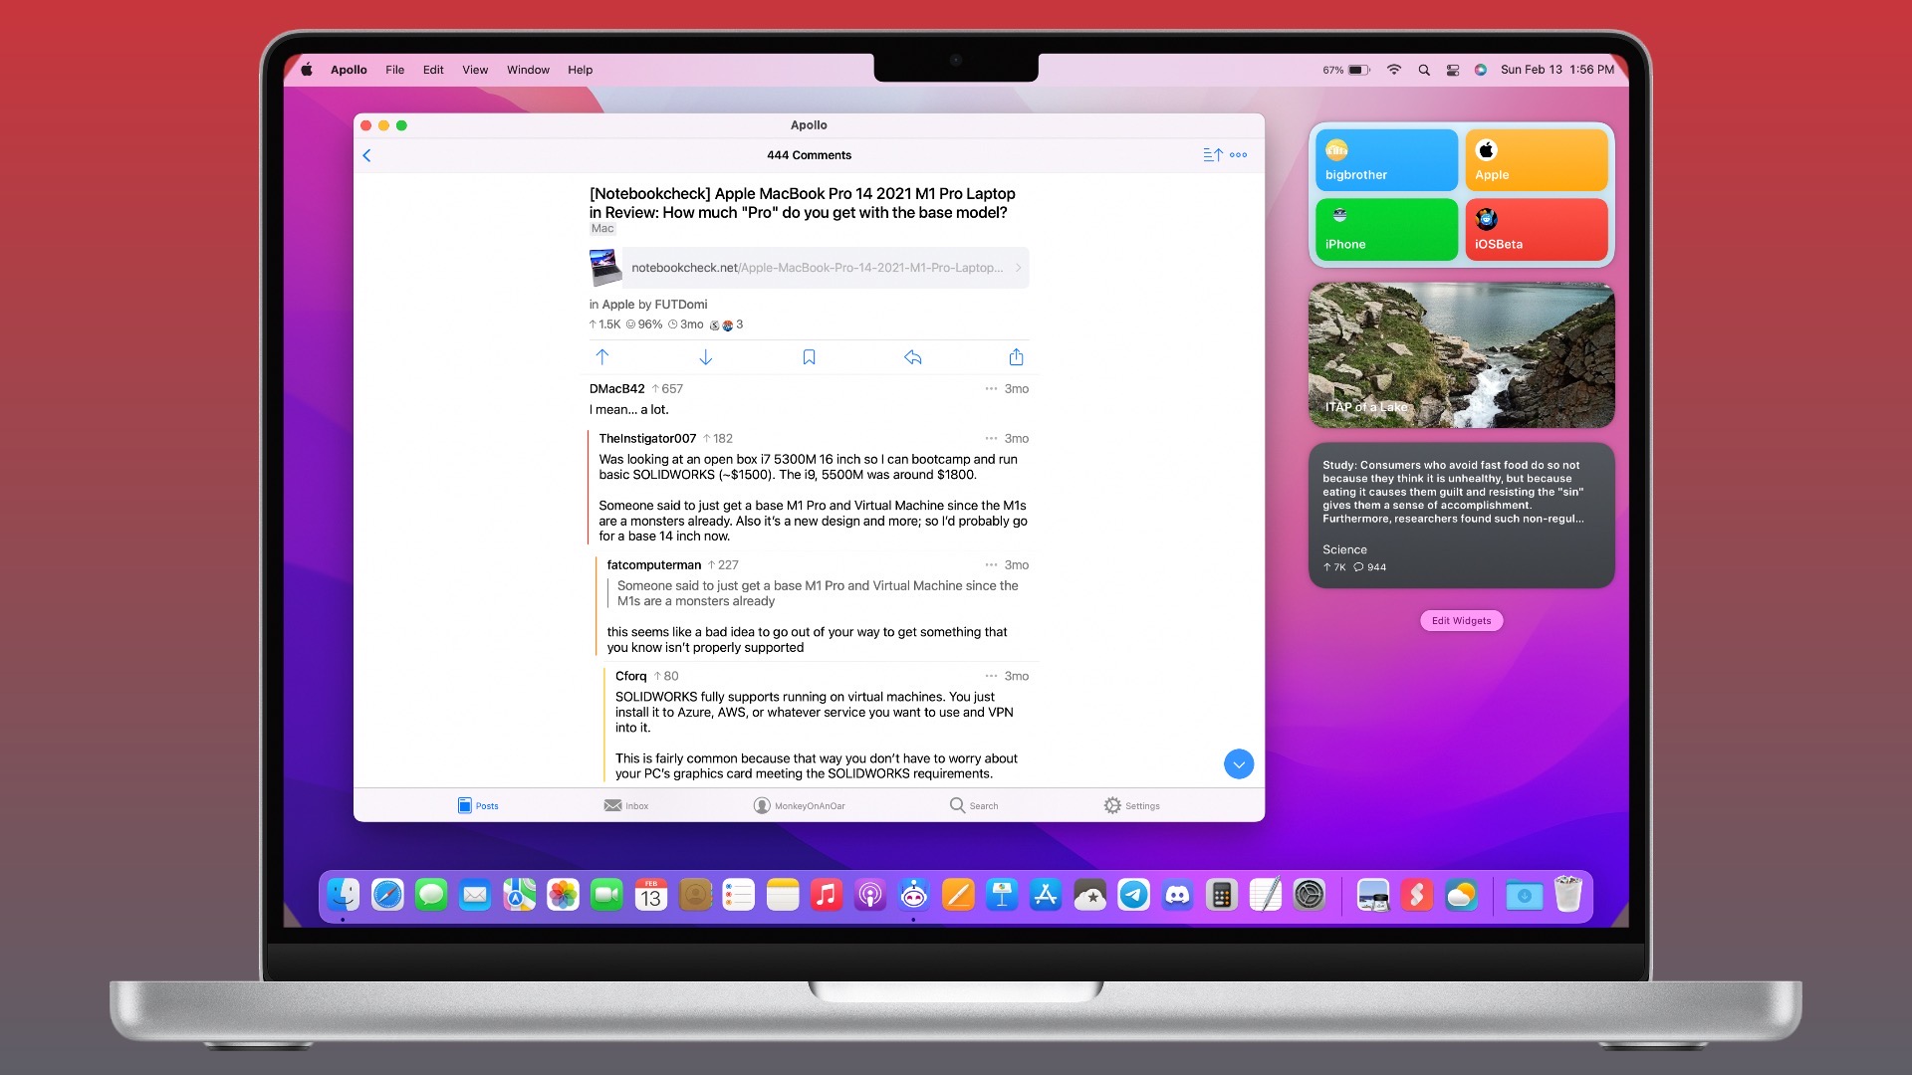Open the Trash in the Dock
This screenshot has height=1075, width=1912.
coord(1567,895)
